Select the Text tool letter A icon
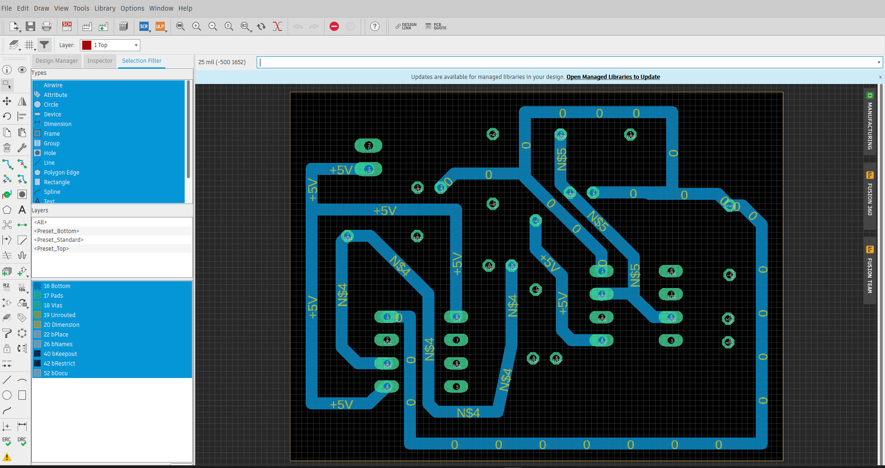This screenshot has height=468, width=885. click(x=22, y=210)
